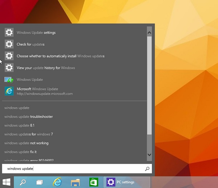Viewport: 218px width, 188px height.
Task: Click the scrollbar up arrow in results
Action: coord(149,32)
